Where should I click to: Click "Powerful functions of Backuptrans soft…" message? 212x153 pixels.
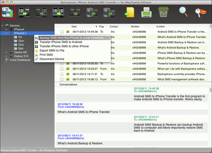point(182,64)
